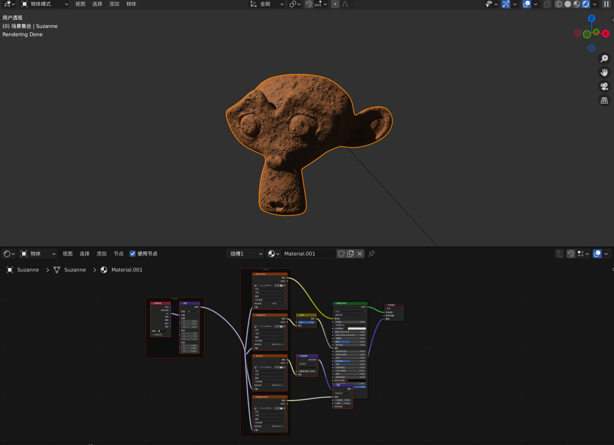Click the black emission color swatch
Image resolution: width=614 pixels, height=445 pixels.
point(356,380)
